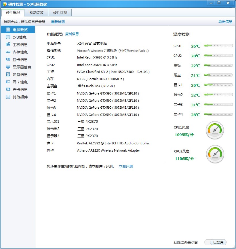Screen dimensions: 236x249
Task: Toggle the 系统监测悬浮窗 已禁用 switch
Action: click(x=215, y=242)
